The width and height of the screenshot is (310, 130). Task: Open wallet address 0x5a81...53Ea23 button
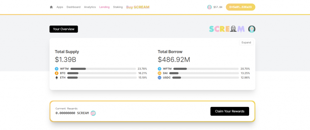(x=240, y=7)
